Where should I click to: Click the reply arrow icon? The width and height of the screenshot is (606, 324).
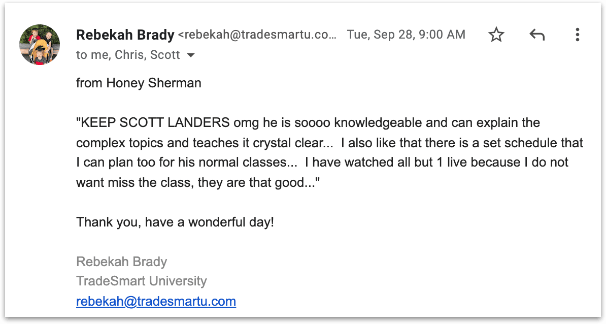pos(537,35)
